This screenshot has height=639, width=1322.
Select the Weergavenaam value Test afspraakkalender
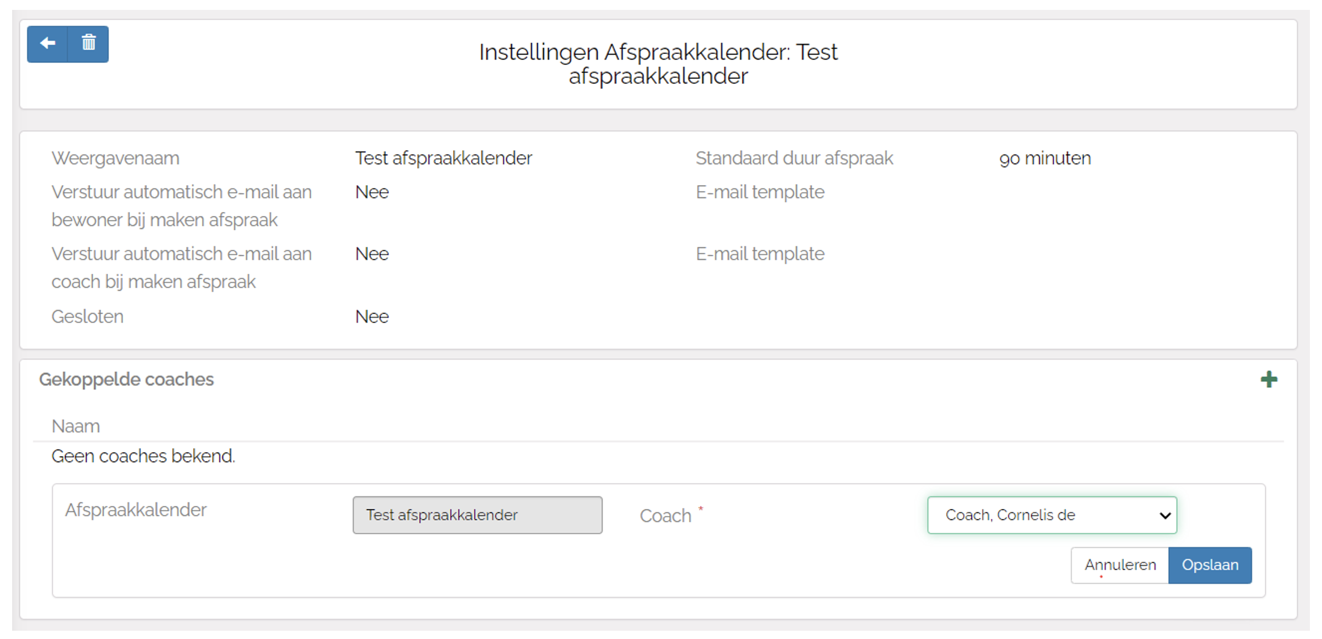[x=443, y=159]
